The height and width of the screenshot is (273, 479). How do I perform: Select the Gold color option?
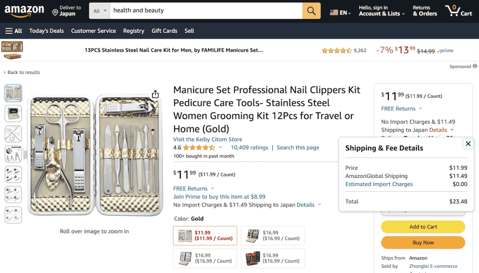point(205,236)
